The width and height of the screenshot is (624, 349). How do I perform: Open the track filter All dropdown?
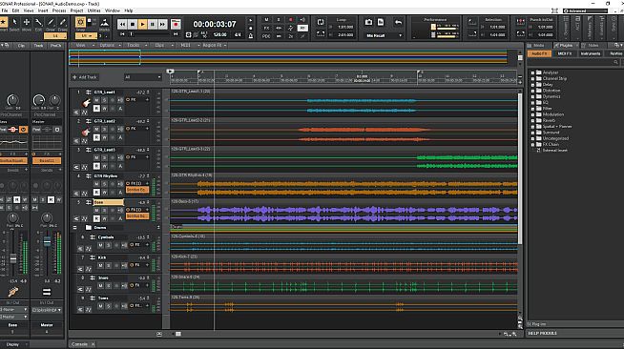pyautogui.click(x=142, y=77)
